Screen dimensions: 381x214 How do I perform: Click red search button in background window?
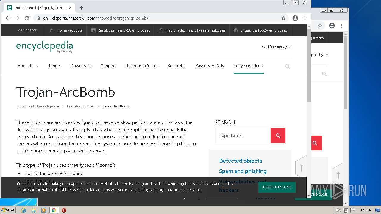(316, 143)
